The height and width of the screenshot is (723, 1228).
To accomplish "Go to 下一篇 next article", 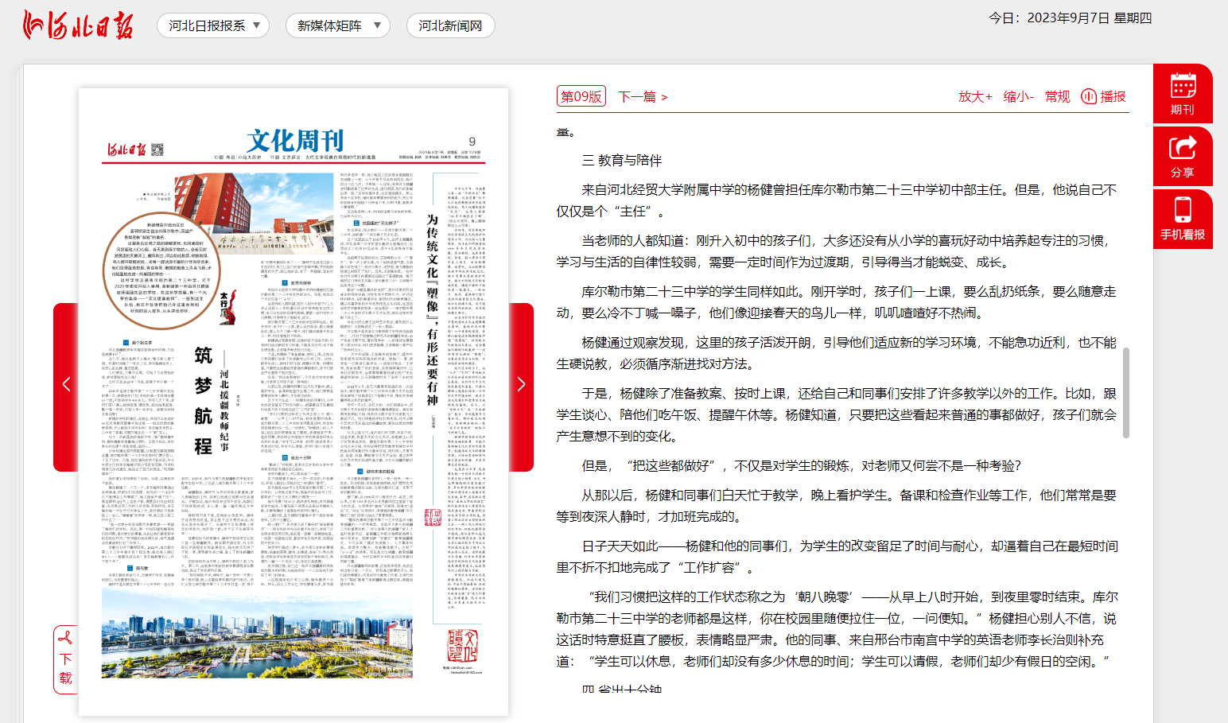I will [643, 97].
